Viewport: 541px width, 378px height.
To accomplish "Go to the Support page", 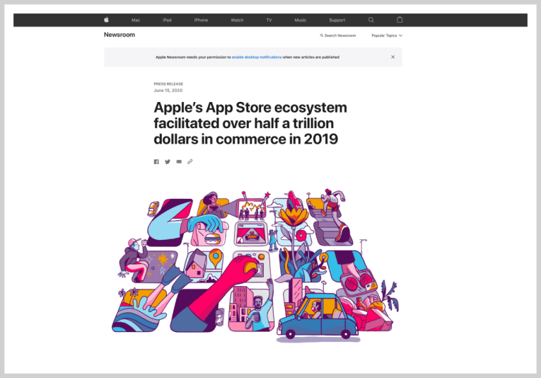I will (337, 20).
